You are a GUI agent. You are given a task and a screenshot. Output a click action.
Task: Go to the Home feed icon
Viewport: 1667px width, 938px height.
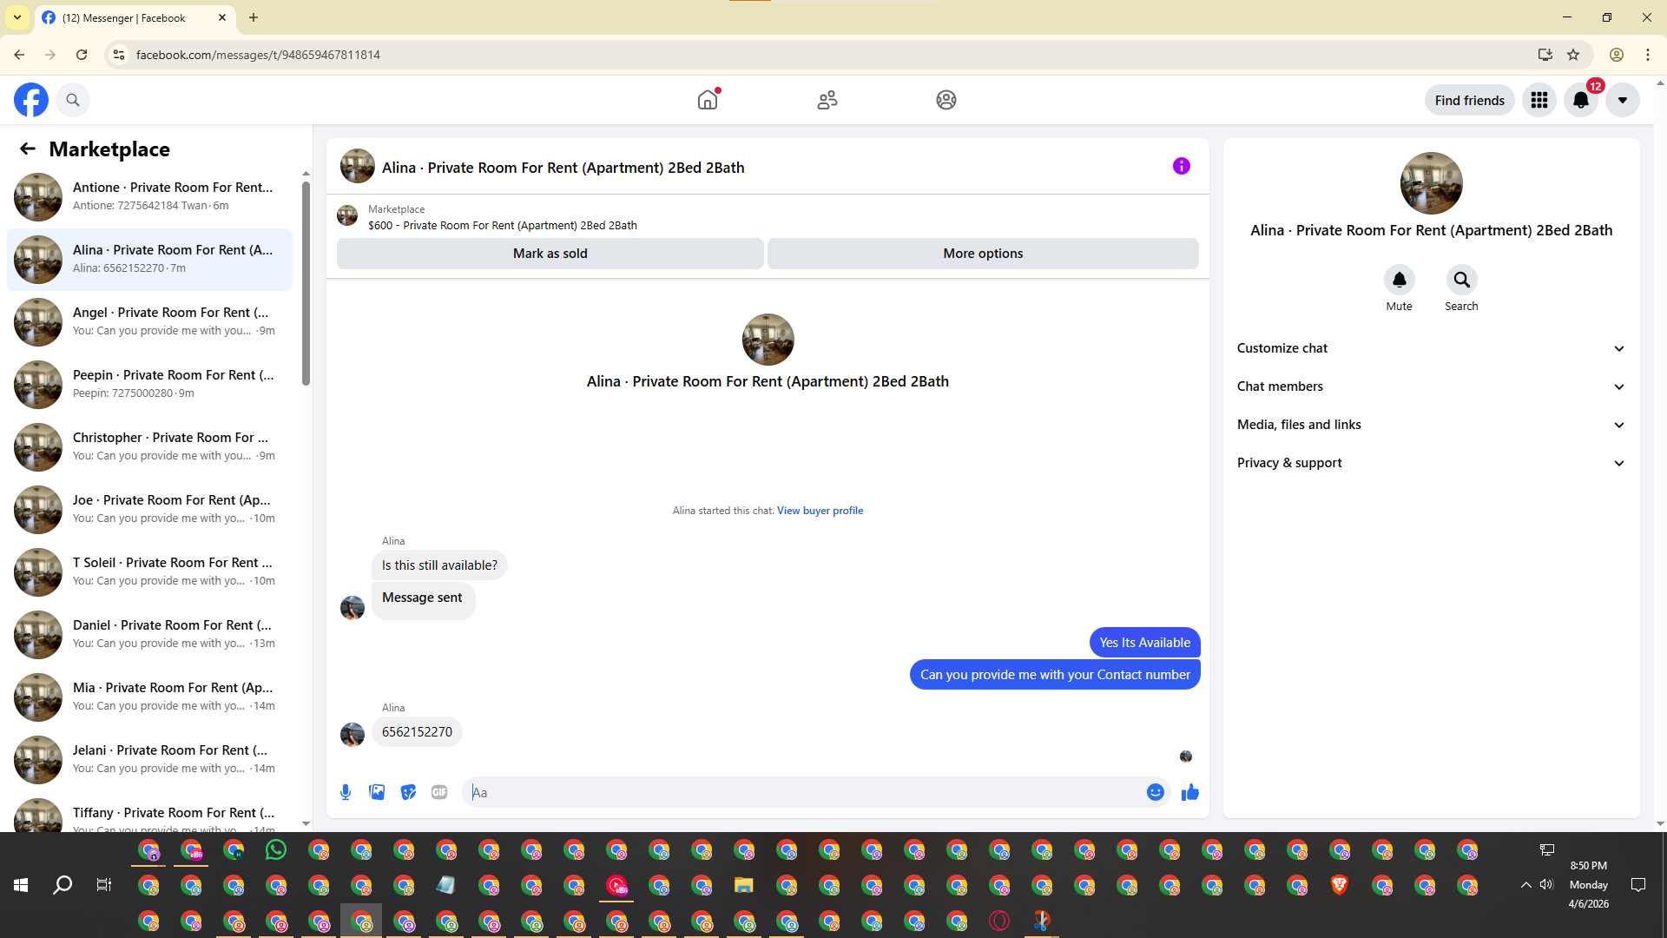tap(708, 100)
